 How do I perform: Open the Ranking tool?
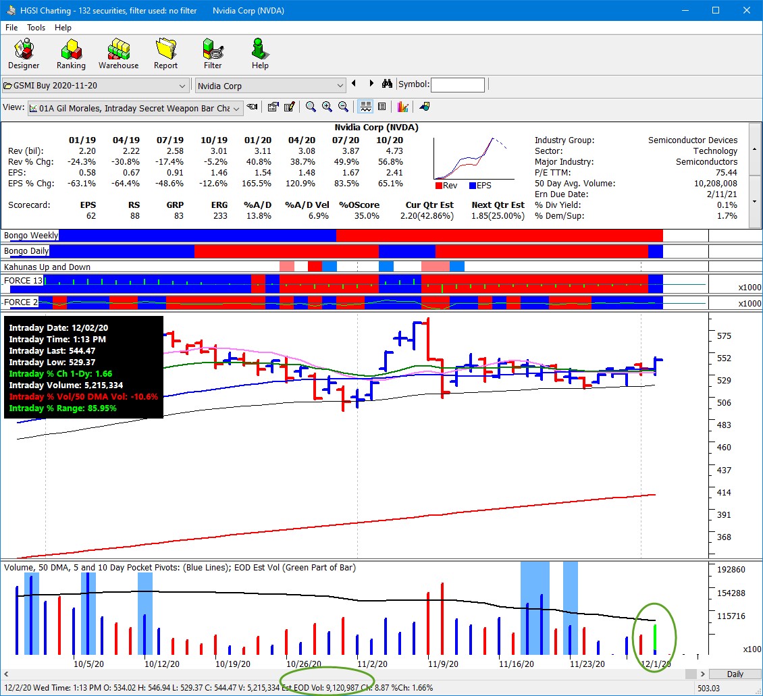click(x=71, y=54)
